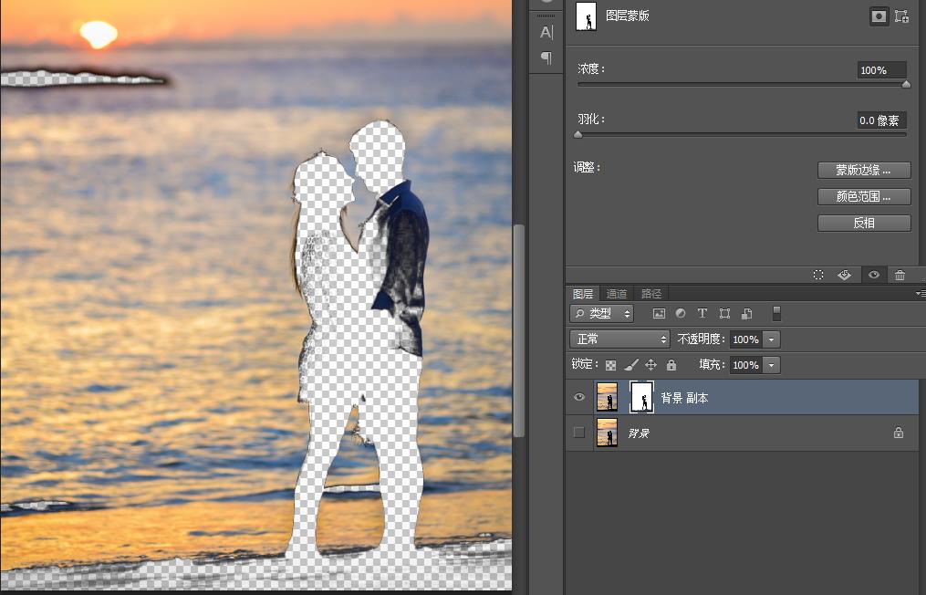This screenshot has height=595, width=926.
Task: Toggle mask visibility eye in Properties panel
Action: [x=873, y=275]
